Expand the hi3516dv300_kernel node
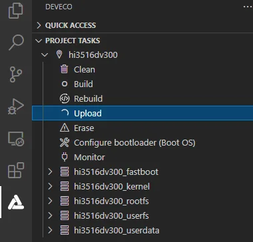 click(50, 186)
